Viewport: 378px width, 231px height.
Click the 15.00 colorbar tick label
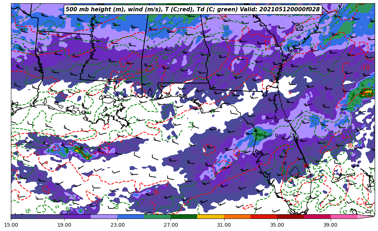(x=11, y=225)
